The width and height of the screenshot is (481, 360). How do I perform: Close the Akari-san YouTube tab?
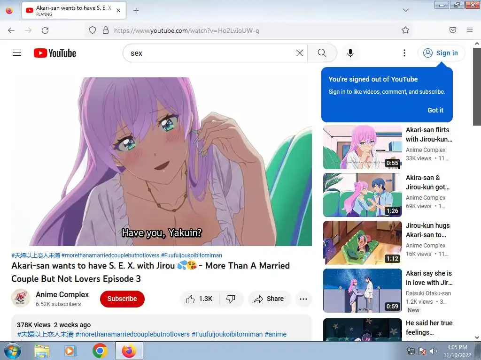(118, 10)
